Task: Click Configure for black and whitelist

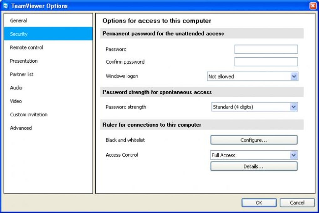Action: (x=254, y=140)
